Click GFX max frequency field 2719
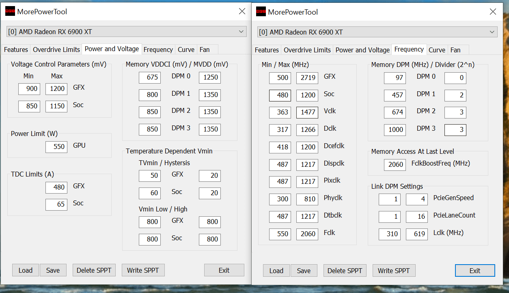Screen dimensions: 509x293 307,78
